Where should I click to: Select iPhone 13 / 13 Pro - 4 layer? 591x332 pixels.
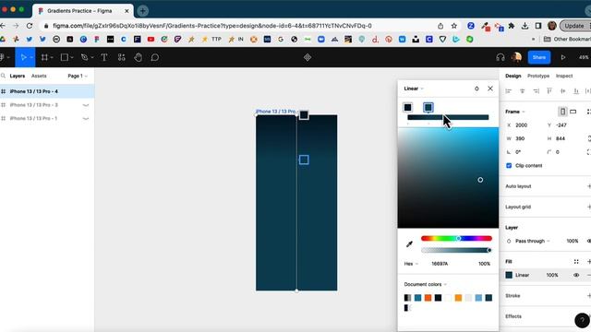click(47, 91)
